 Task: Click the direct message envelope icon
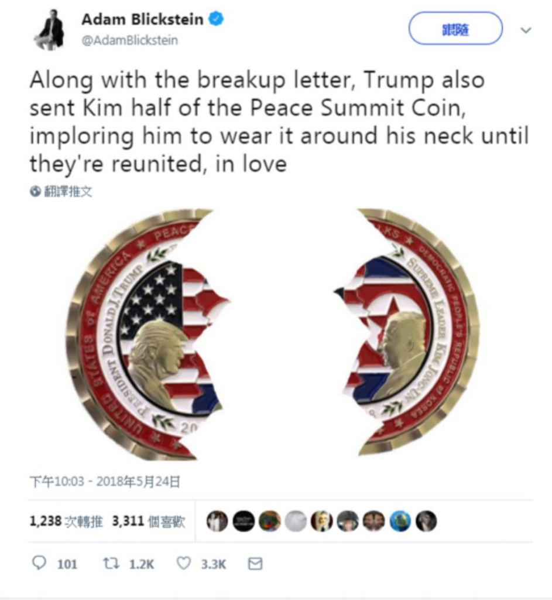pyautogui.click(x=255, y=564)
